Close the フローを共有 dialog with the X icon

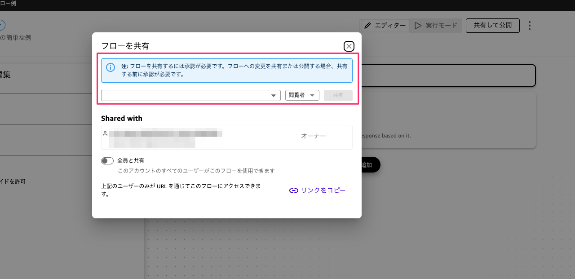(x=349, y=46)
